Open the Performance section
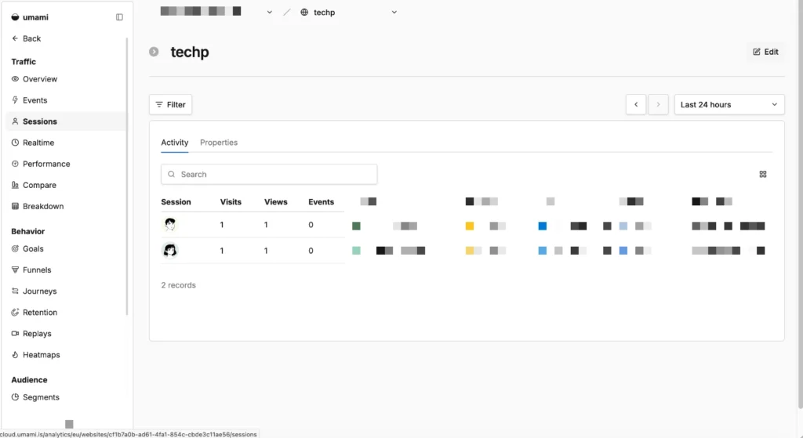Viewport: 803px width, 438px height. click(46, 164)
